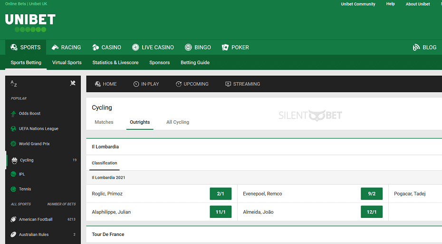Select the Sports Betting sub-tab
Image resolution: width=442 pixels, height=244 pixels.
26,62
